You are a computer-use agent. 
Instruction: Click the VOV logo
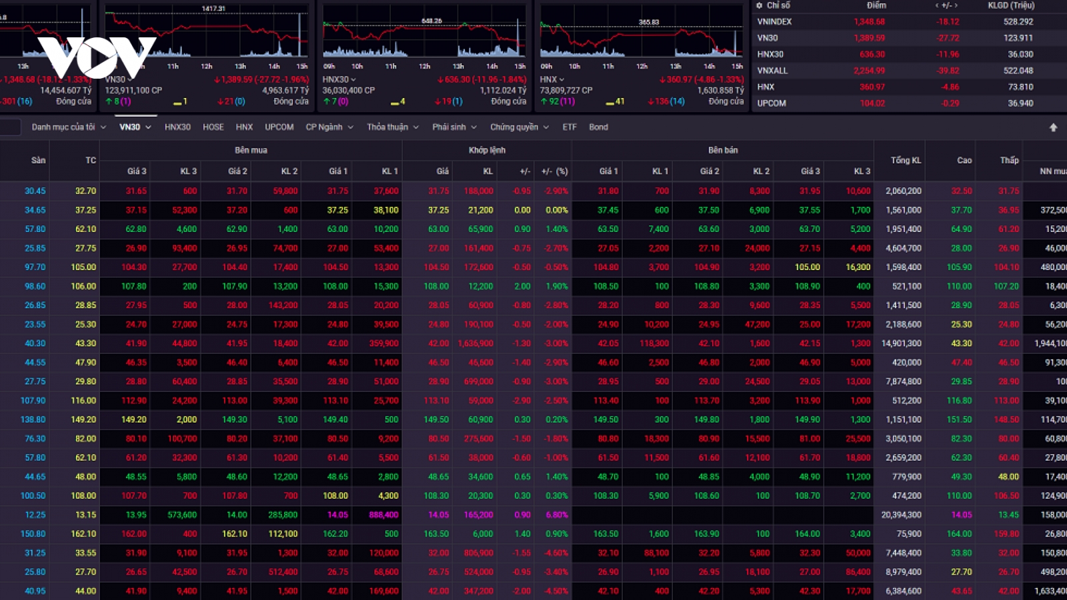pyautogui.click(x=97, y=57)
